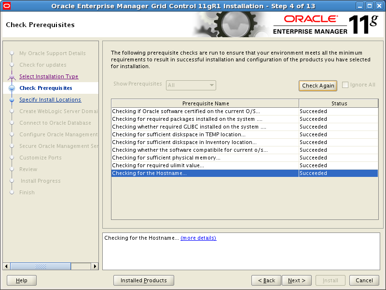Cancel the installation
The height and width of the screenshot is (290, 386).
364,280
